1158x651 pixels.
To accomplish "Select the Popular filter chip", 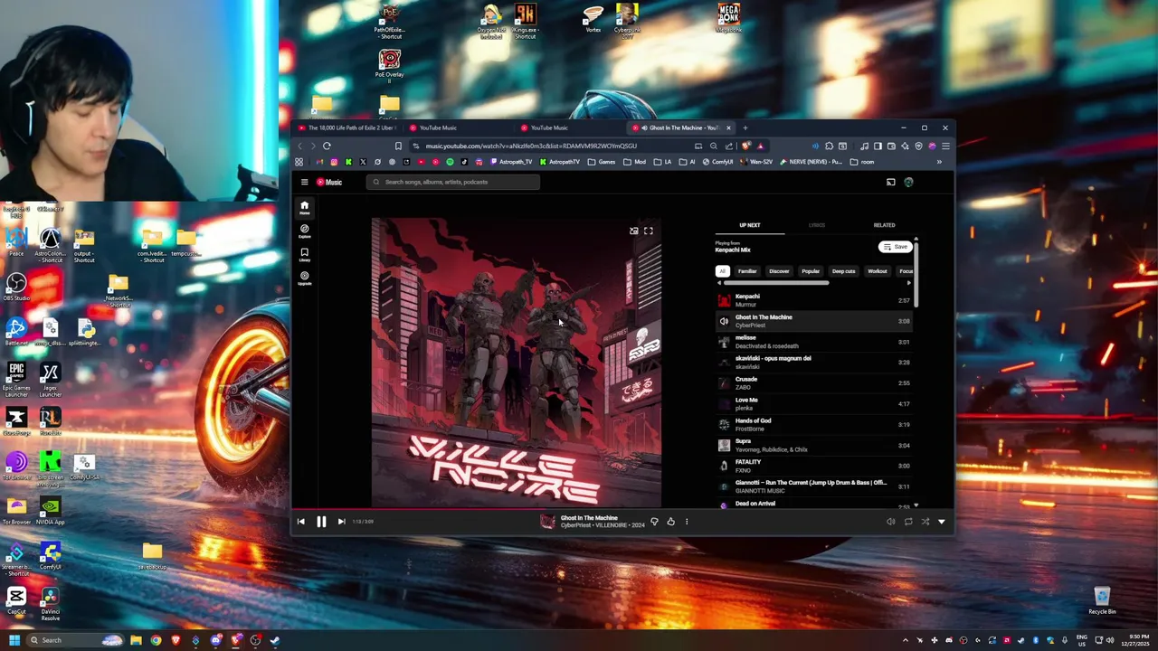I will (x=811, y=271).
